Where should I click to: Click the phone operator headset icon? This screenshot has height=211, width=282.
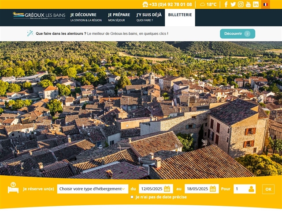(x=145, y=4)
